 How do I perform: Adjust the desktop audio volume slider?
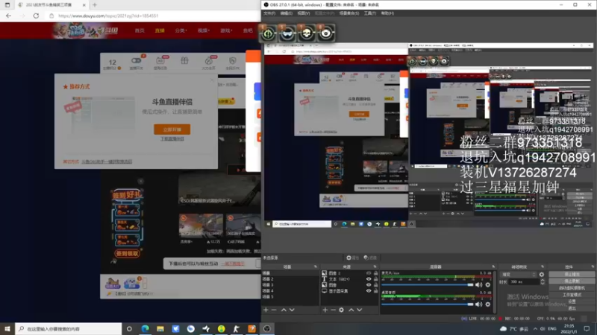pos(428,304)
